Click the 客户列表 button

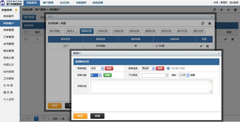(29, 17)
